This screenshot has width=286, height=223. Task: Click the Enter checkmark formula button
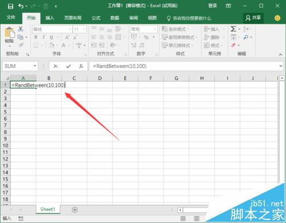[x=69, y=66]
